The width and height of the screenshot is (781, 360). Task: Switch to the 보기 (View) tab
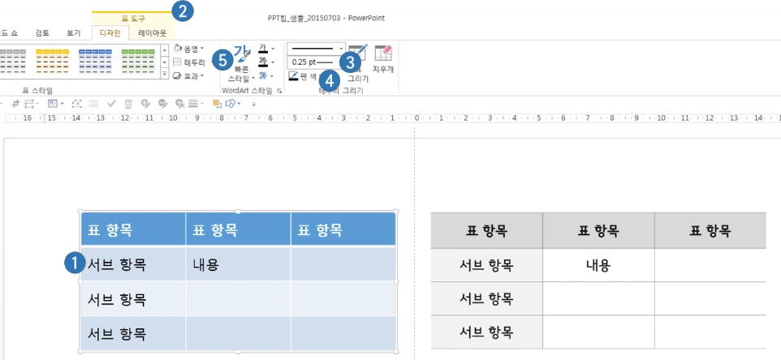pos(73,33)
